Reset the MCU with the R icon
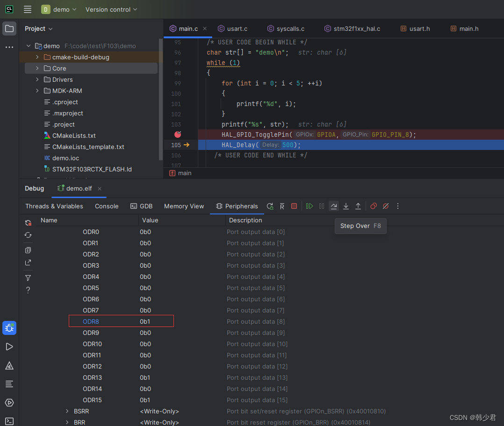 [281, 206]
